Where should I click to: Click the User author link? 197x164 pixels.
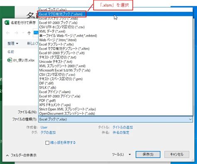[44, 127]
